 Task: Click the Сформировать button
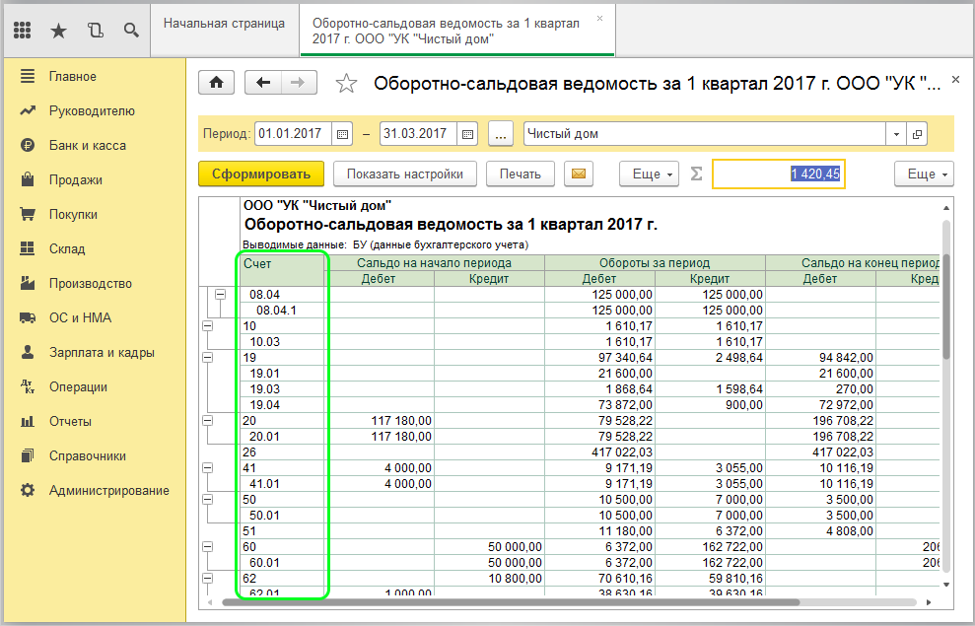261,174
